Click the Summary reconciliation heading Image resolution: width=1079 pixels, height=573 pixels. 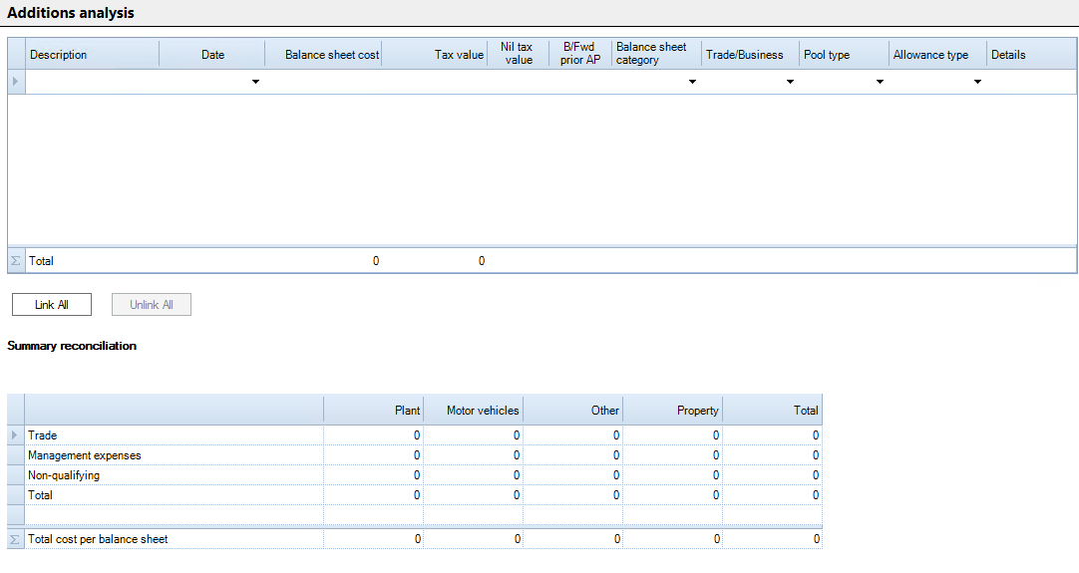coord(72,346)
